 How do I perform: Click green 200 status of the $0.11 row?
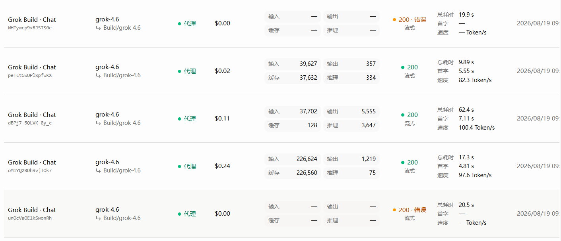coord(410,115)
